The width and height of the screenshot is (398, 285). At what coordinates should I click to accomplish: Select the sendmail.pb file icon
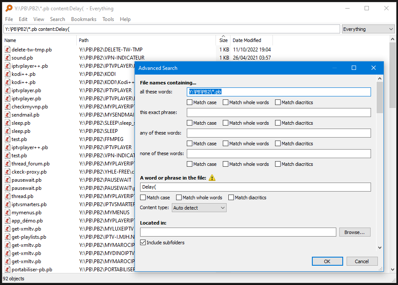tap(8, 115)
